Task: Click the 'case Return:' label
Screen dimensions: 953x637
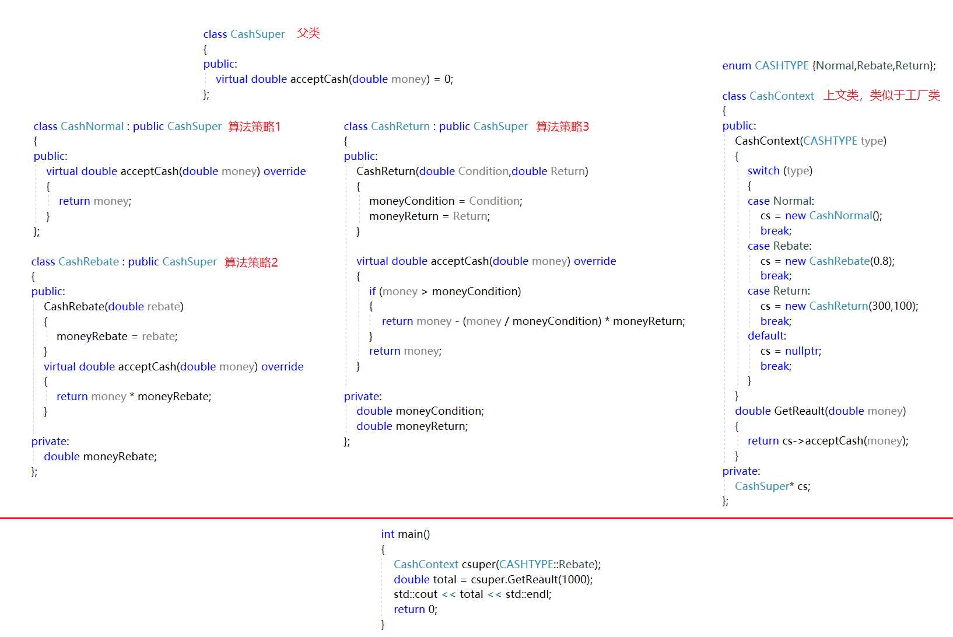Action: 779,290
